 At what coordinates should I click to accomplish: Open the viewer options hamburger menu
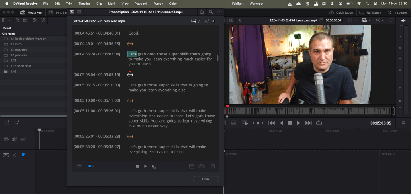[403, 123]
